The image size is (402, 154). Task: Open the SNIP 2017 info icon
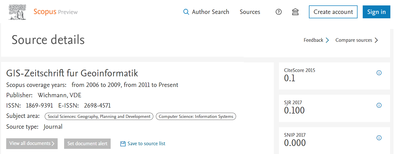pyautogui.click(x=379, y=138)
